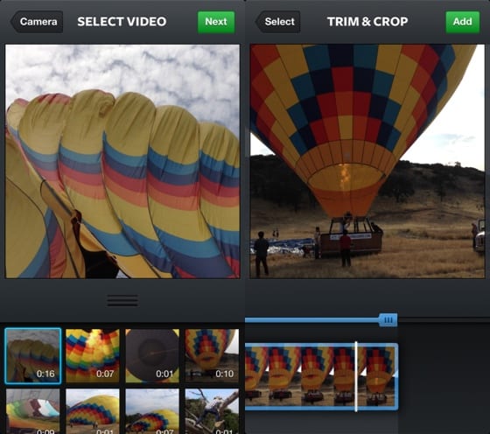Select the 0:09 thumbnail in second row
The width and height of the screenshot is (490, 434).
click(33, 411)
